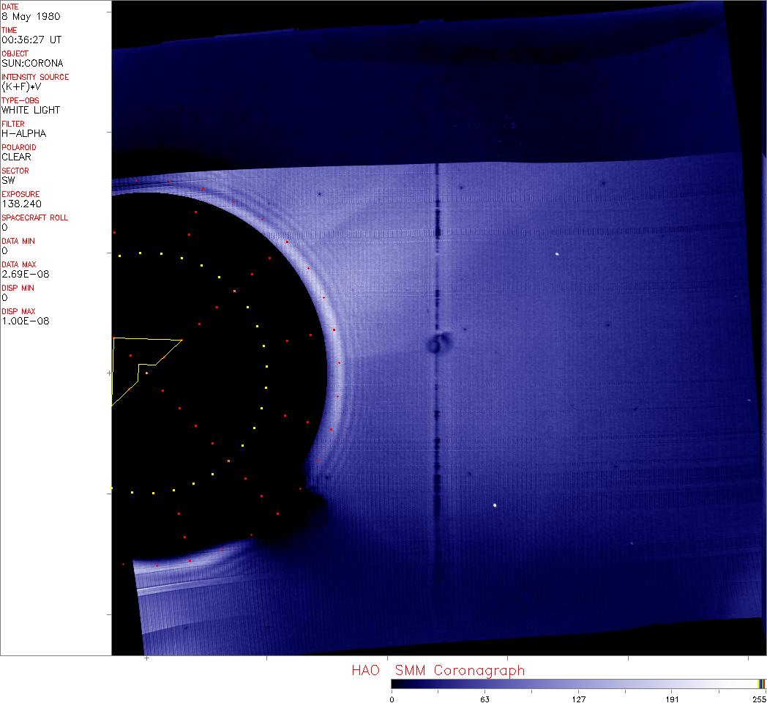Click the intensity source value '(K+F)*V'
The height and width of the screenshot is (703, 767).
[x=22, y=86]
